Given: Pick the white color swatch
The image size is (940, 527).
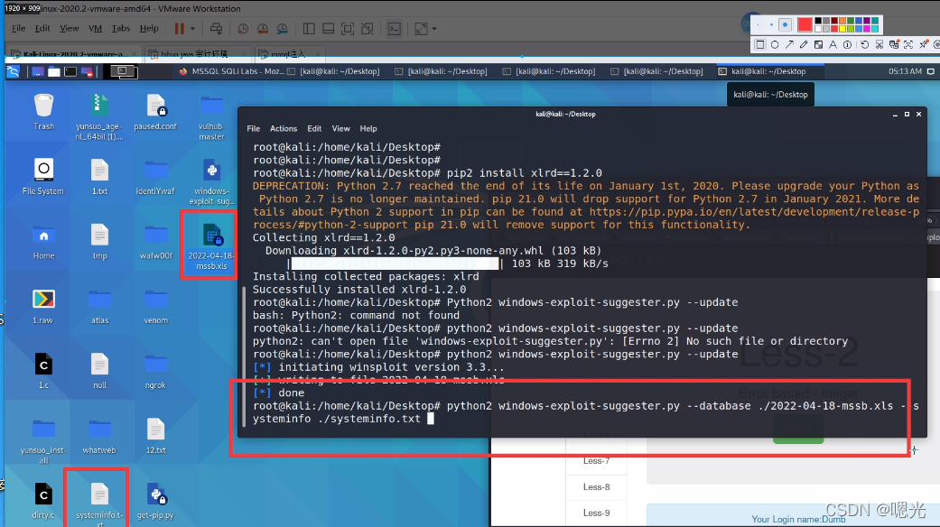Looking at the screenshot, I should coord(818,29).
